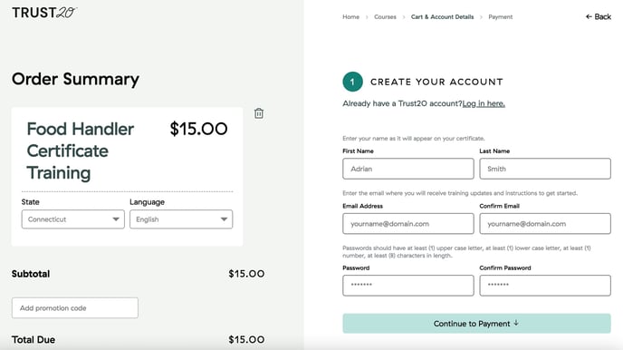The width and height of the screenshot is (623, 350).
Task: Follow the Log in here link
Action: click(x=484, y=103)
